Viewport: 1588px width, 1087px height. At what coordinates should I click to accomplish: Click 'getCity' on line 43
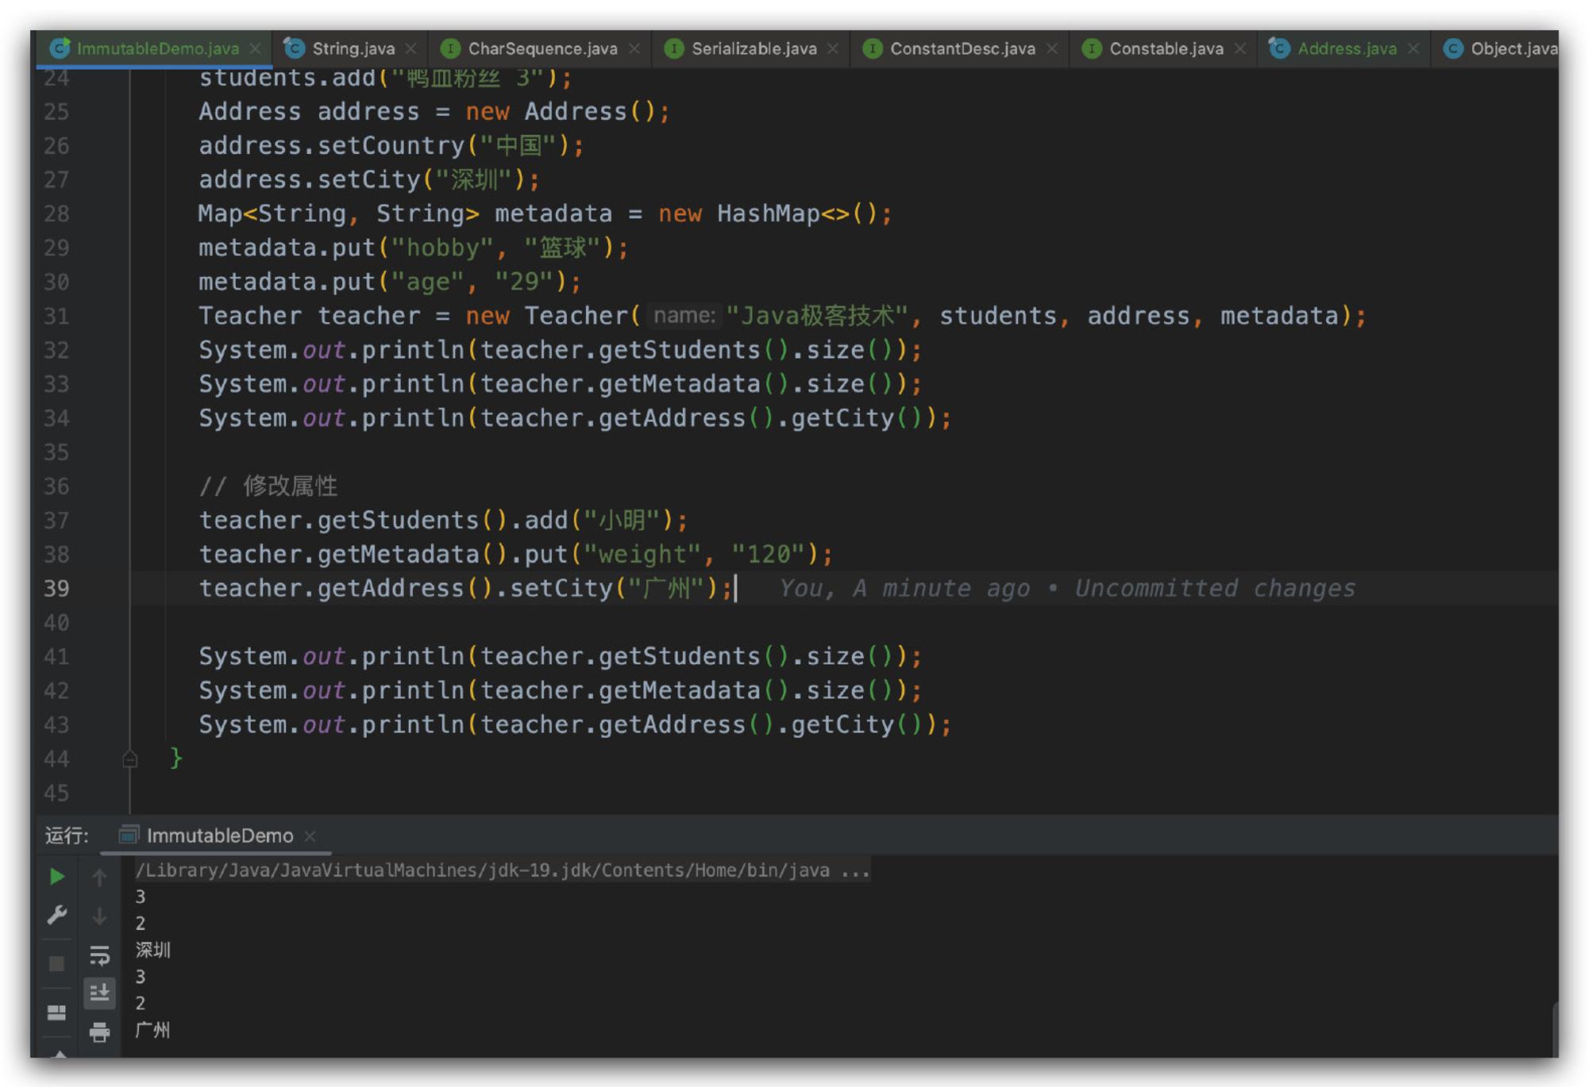click(x=843, y=724)
